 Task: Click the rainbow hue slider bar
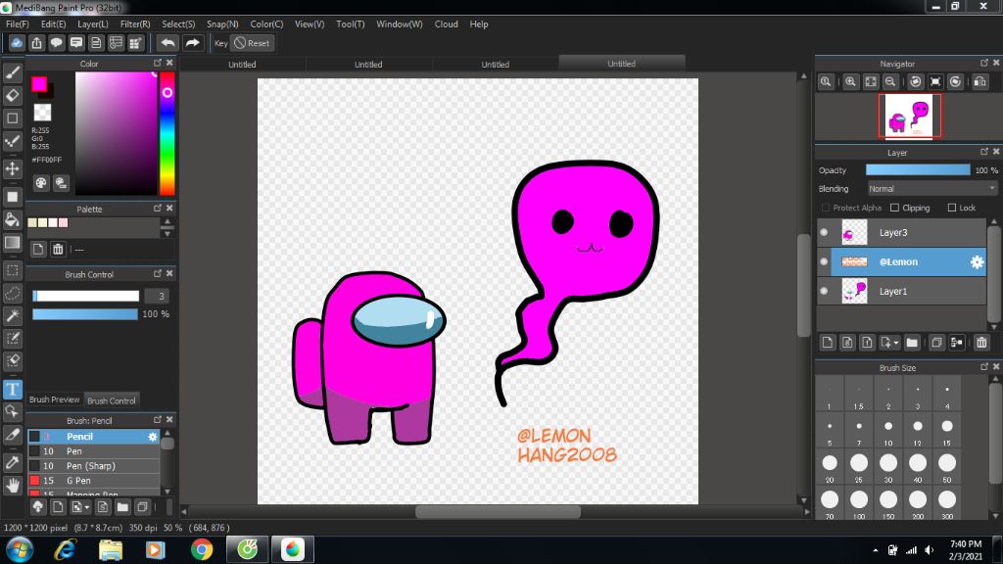point(167,133)
